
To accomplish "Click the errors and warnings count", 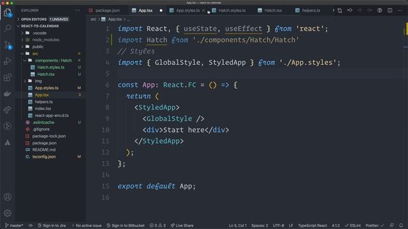I will pos(157,226).
